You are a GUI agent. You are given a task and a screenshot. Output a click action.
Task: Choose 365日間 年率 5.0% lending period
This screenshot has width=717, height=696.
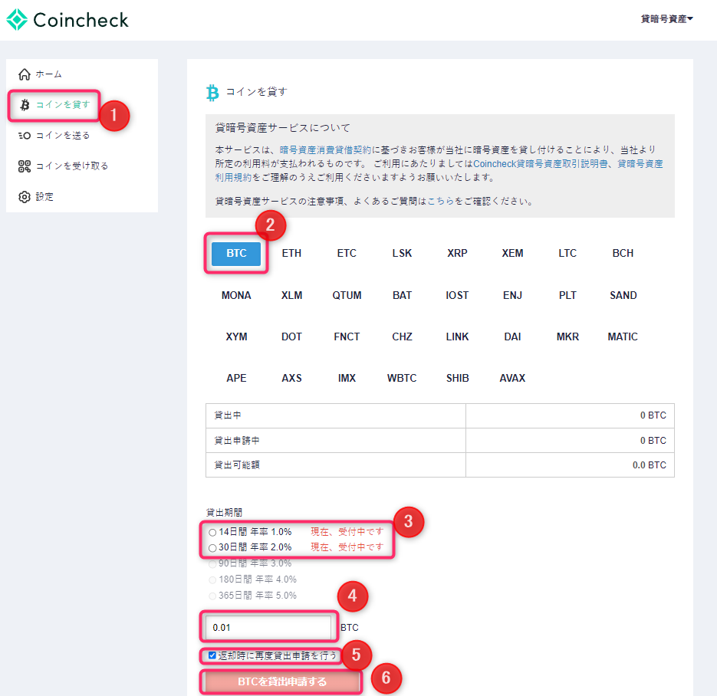point(212,596)
